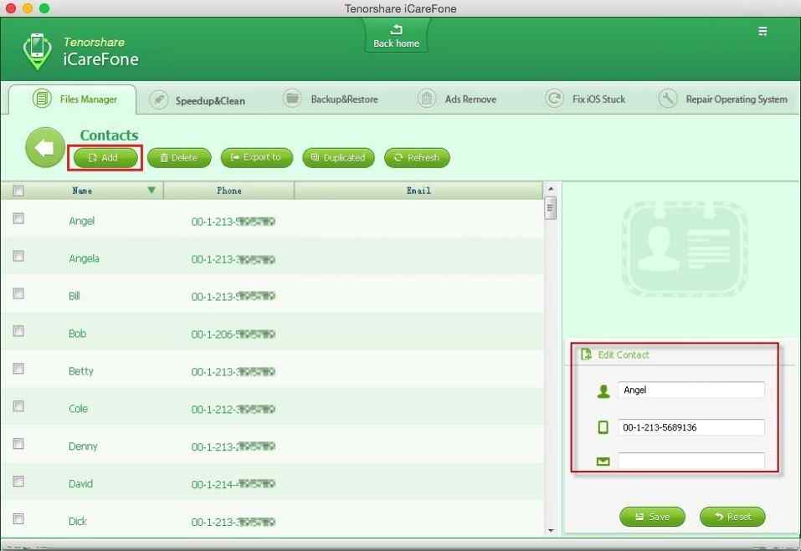Click the iCareFone logo icon

[38, 51]
